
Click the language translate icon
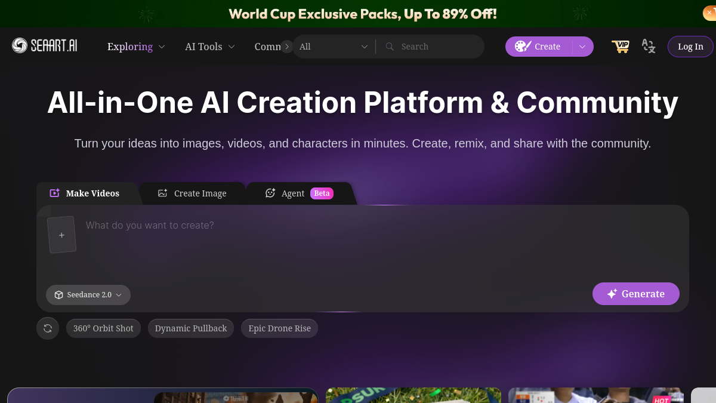649,47
